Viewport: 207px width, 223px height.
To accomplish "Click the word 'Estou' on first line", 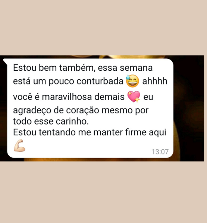I will point(25,68).
